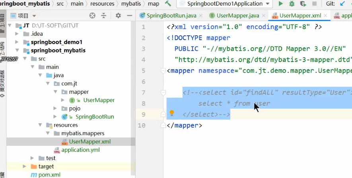
Task: Click the closing mapper tag text
Action: pyautogui.click(x=184, y=126)
